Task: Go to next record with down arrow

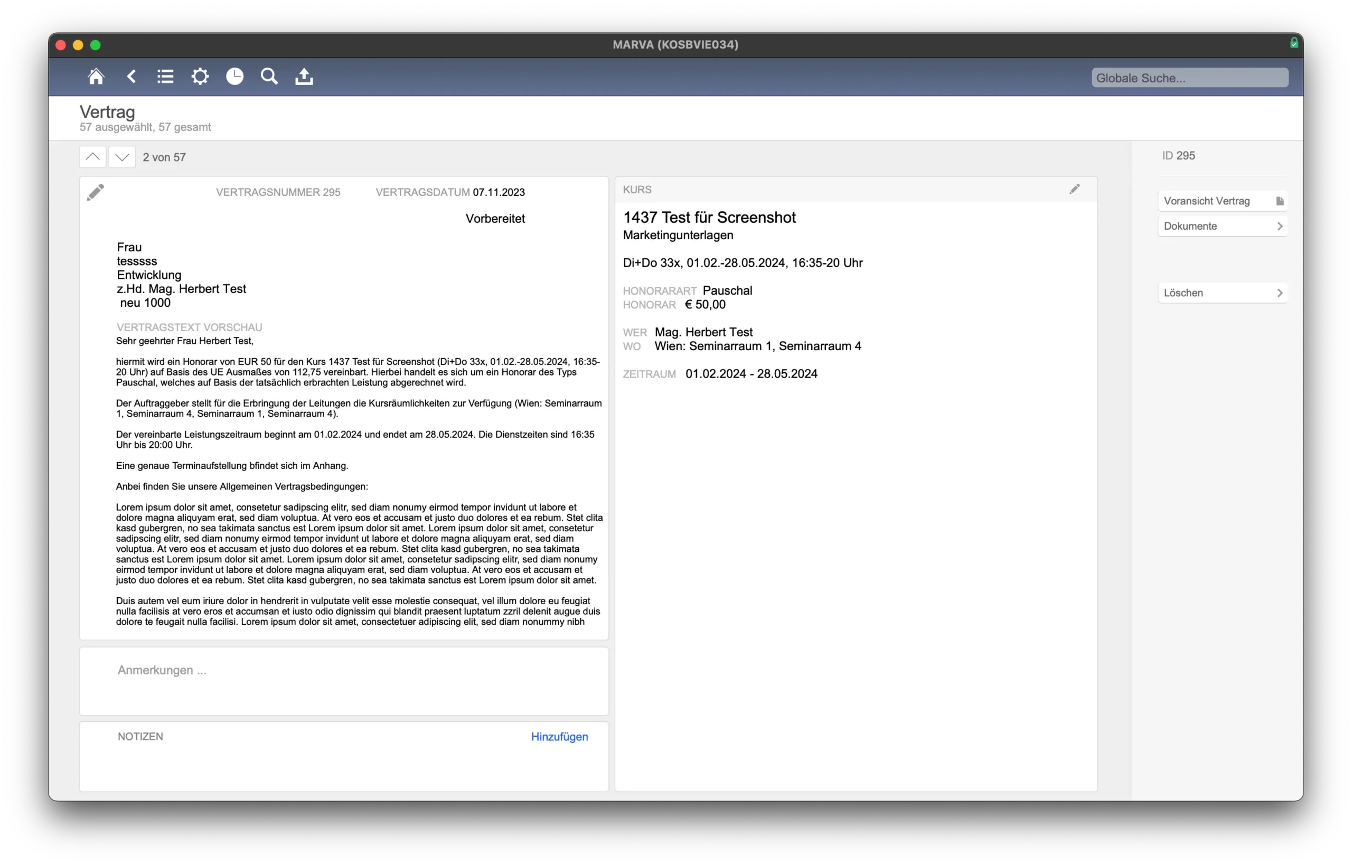Action: pos(122,157)
